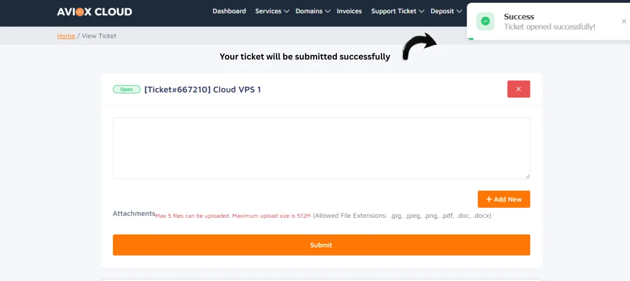Expand the Domains dropdown menu
The width and height of the screenshot is (630, 281).
313,11
